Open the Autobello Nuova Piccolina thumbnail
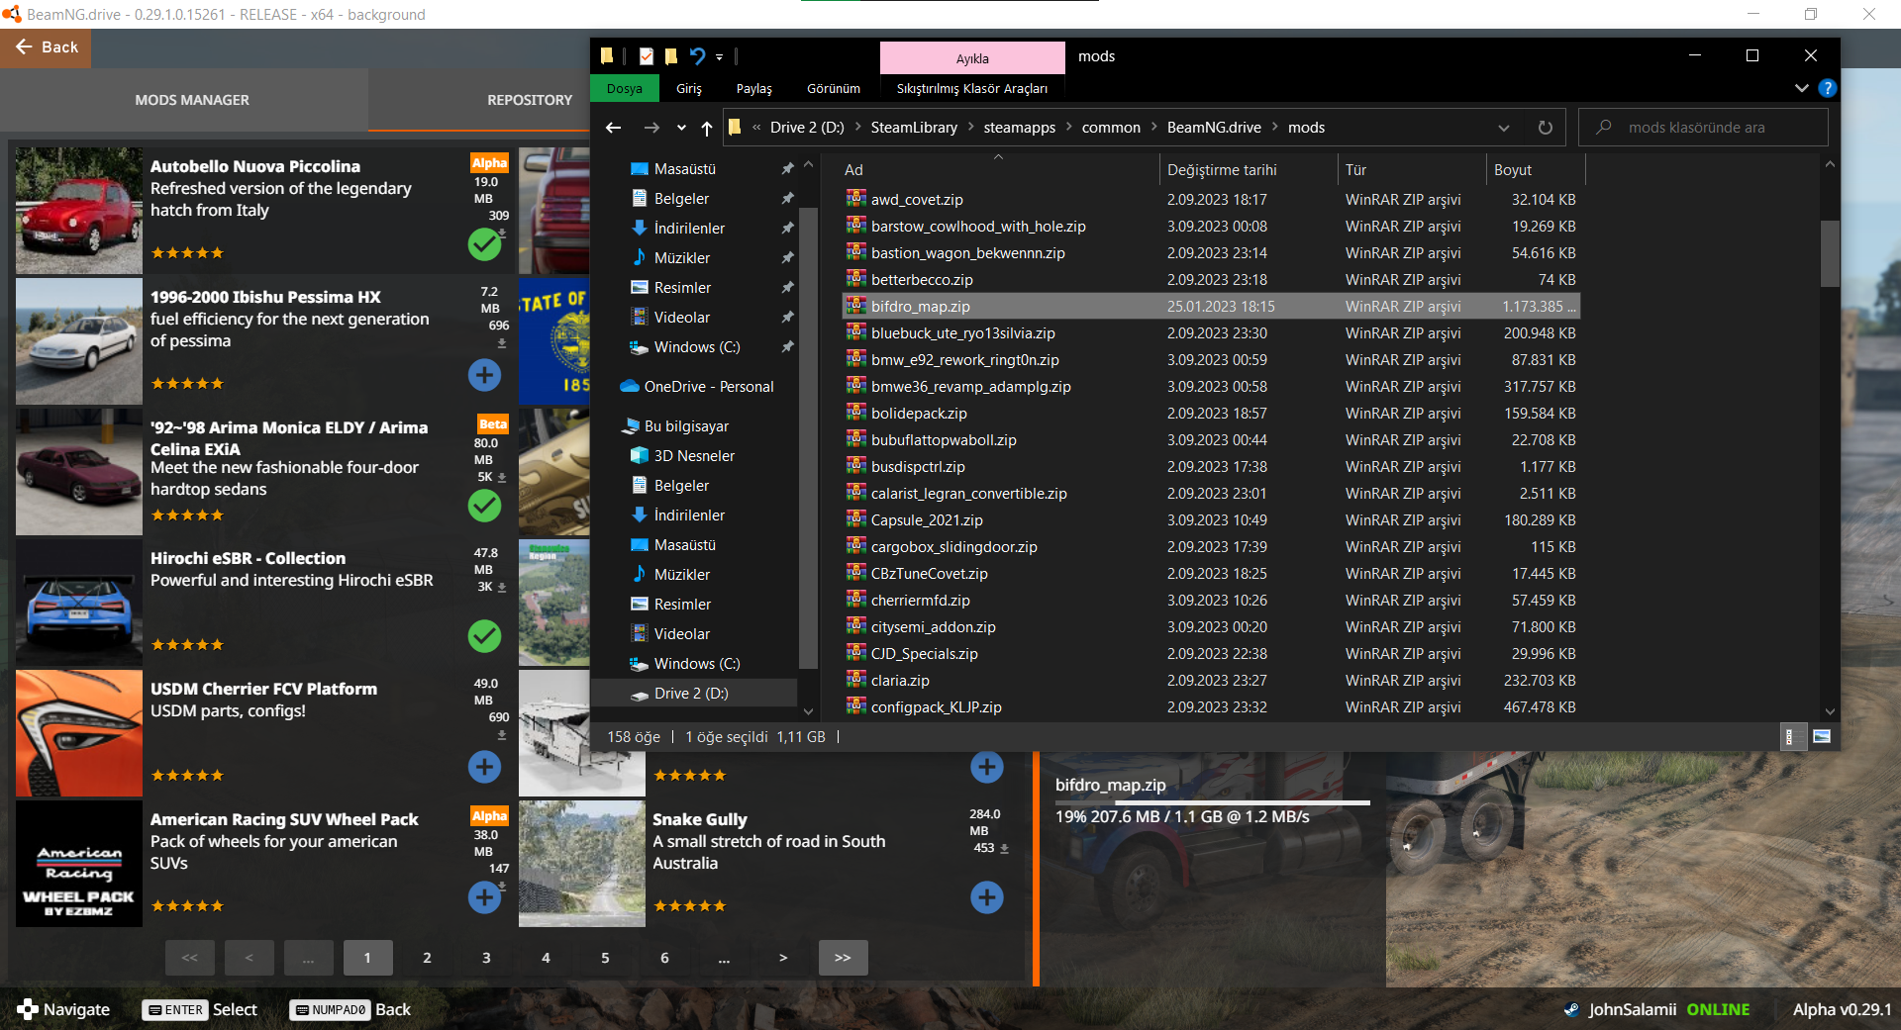The image size is (1901, 1030). click(x=79, y=211)
